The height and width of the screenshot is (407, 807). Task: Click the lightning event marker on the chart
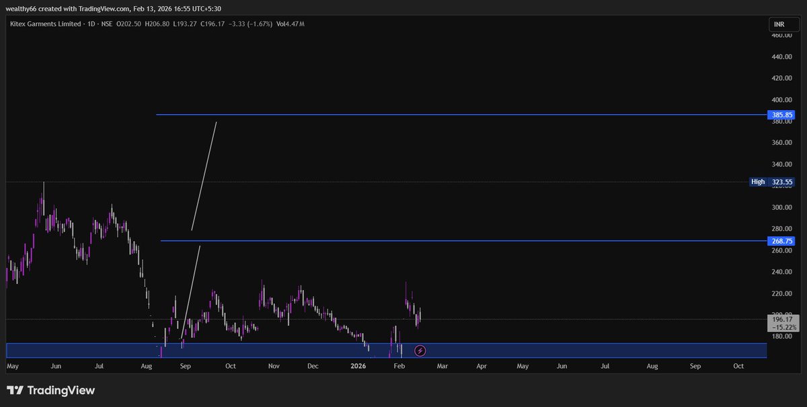(420, 350)
